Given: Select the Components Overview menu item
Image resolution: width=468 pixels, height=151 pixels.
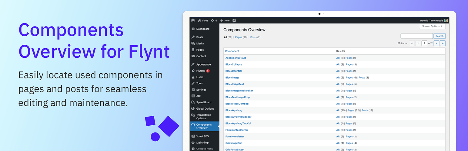Looking at the screenshot, I should (x=204, y=126).
